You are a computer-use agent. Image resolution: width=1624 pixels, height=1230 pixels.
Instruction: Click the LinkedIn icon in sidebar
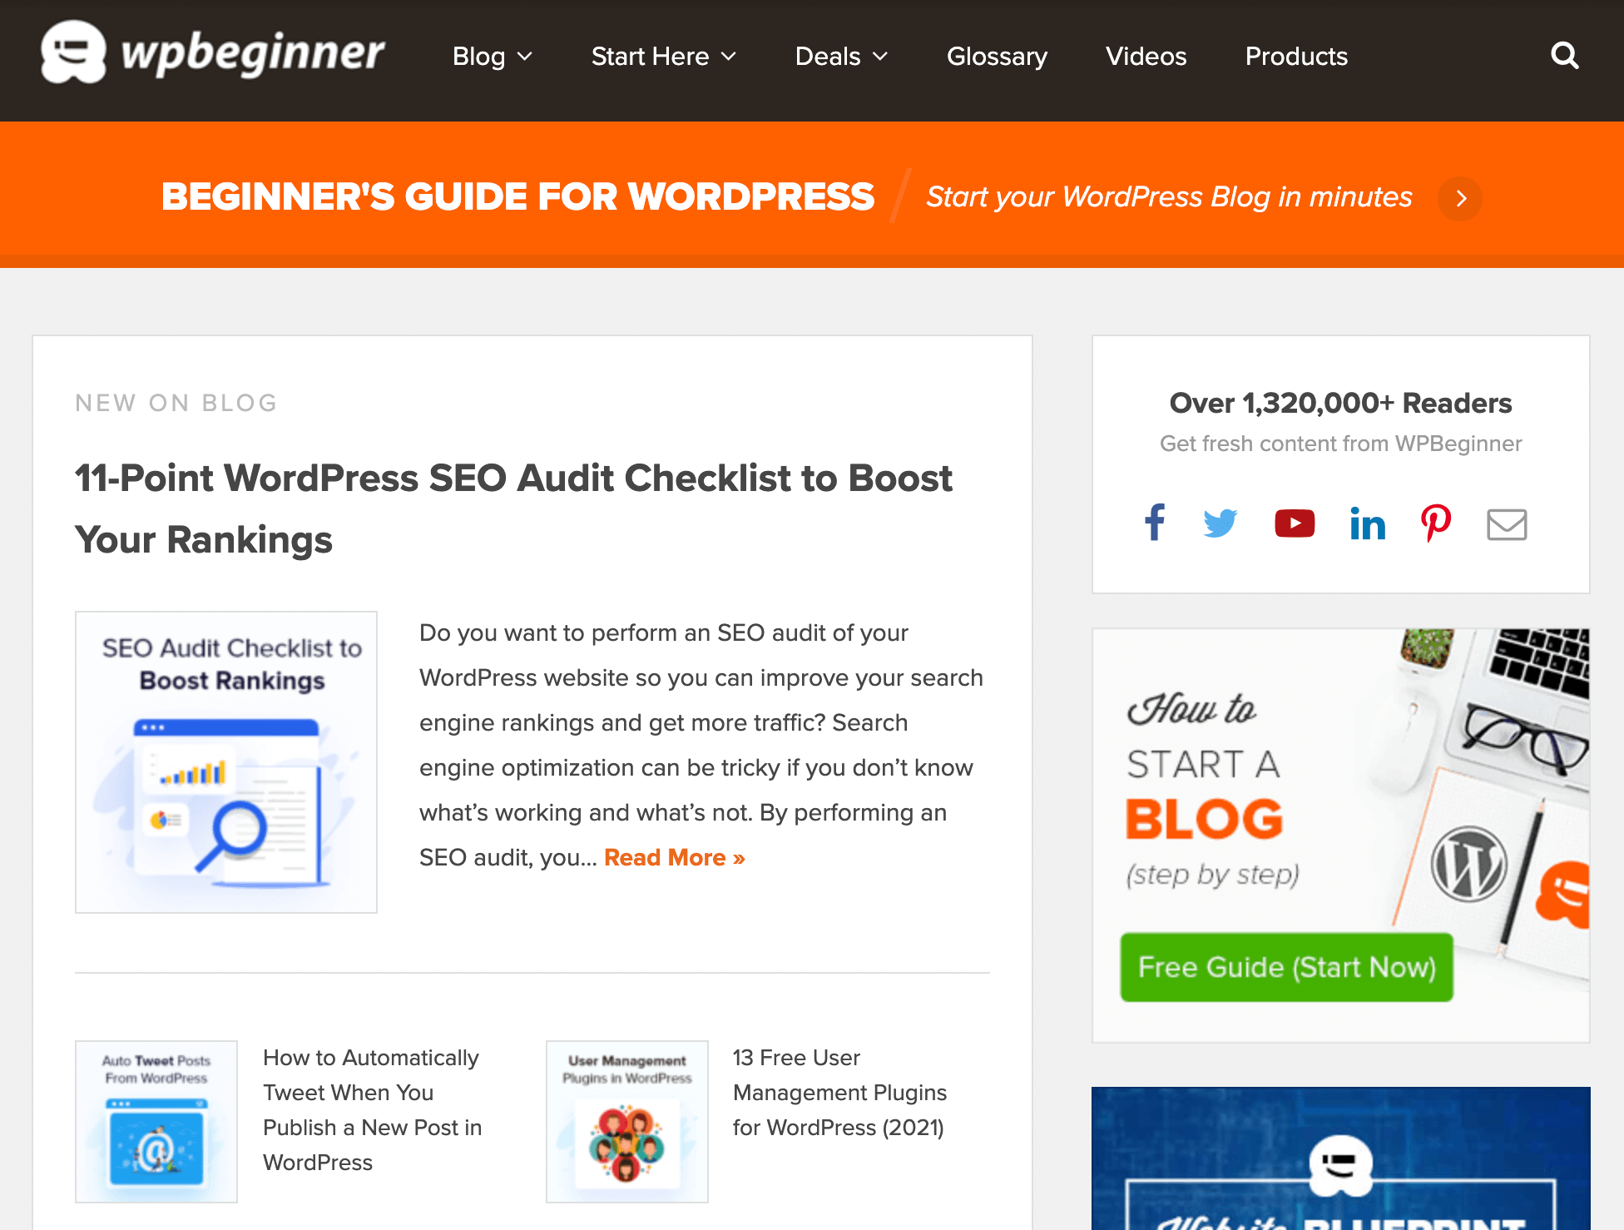click(1364, 523)
